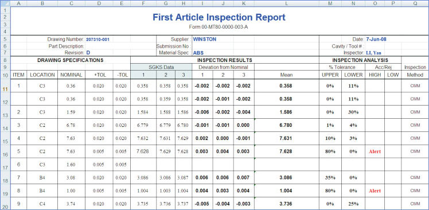
Task: Select the Supplier value WINSTON
Action: click(x=204, y=39)
